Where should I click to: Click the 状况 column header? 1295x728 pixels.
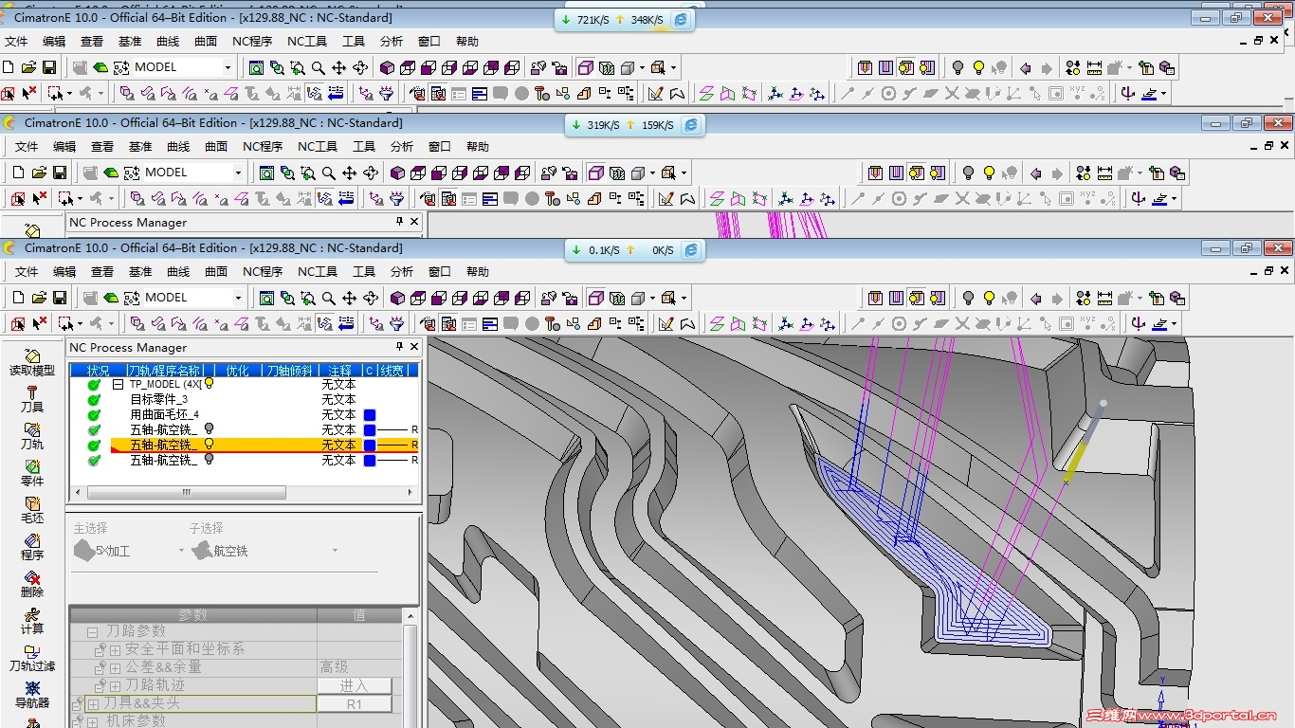(98, 371)
